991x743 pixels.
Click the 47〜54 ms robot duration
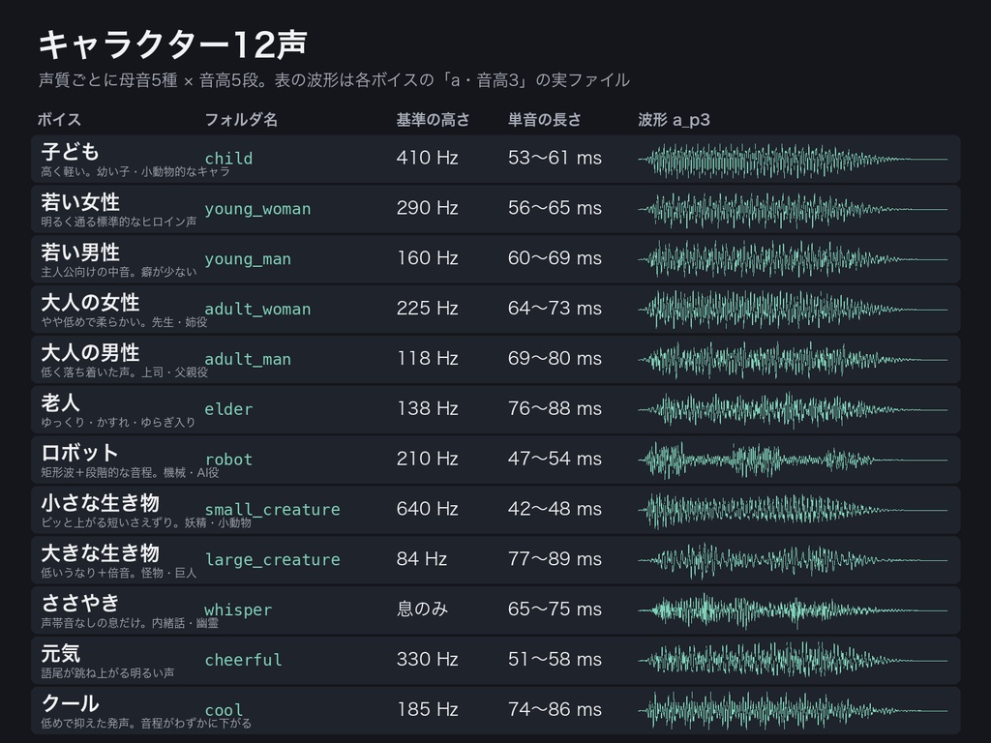pyautogui.click(x=555, y=459)
